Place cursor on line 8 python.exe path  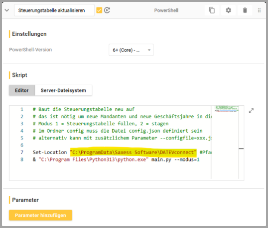[x=94, y=159]
